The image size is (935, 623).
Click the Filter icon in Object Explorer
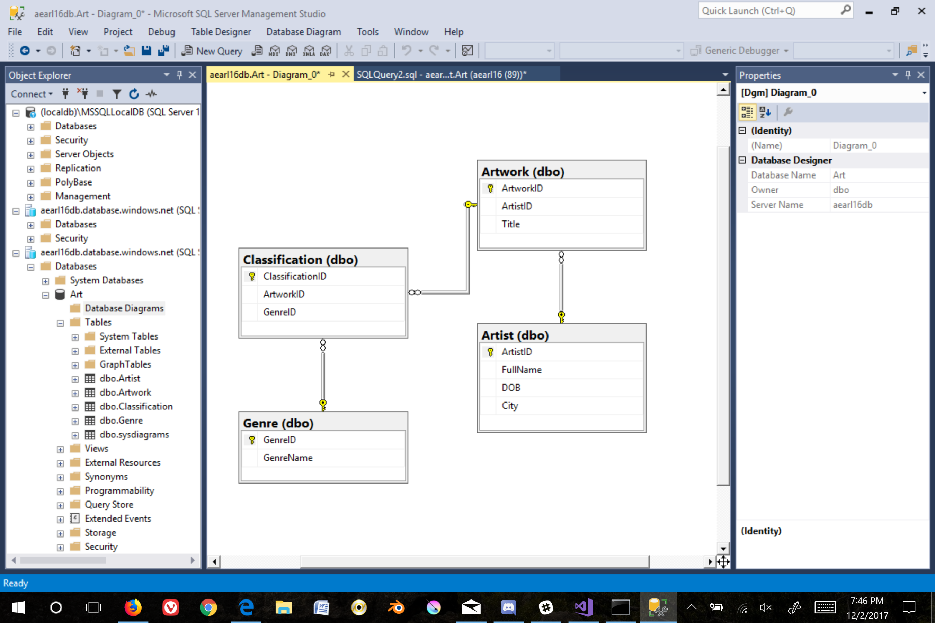116,94
